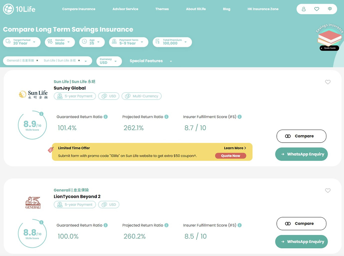
Task: Click the Multi-Currency tag on SunJoy Global
Action: (142, 96)
